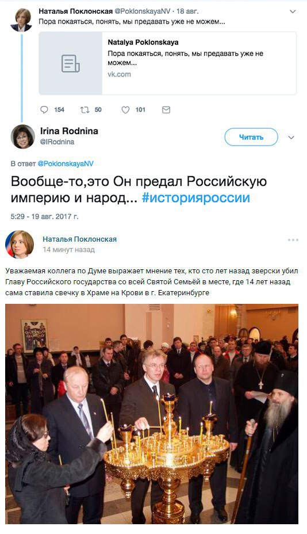Viewport: 307px width, 534px height.
Task: Open the 18 авг. tweet date
Action: tap(187, 12)
